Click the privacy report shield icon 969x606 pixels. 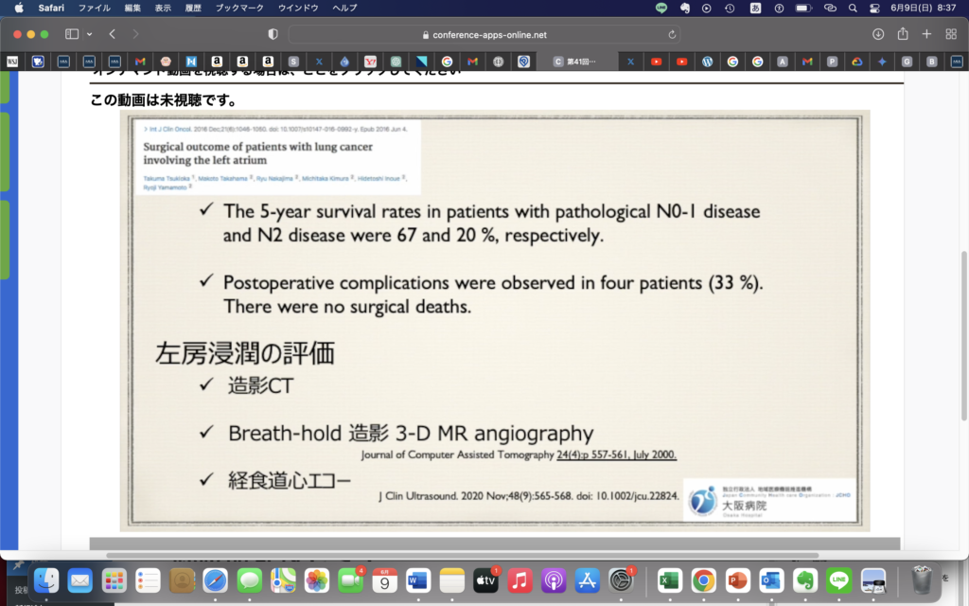[x=273, y=34]
